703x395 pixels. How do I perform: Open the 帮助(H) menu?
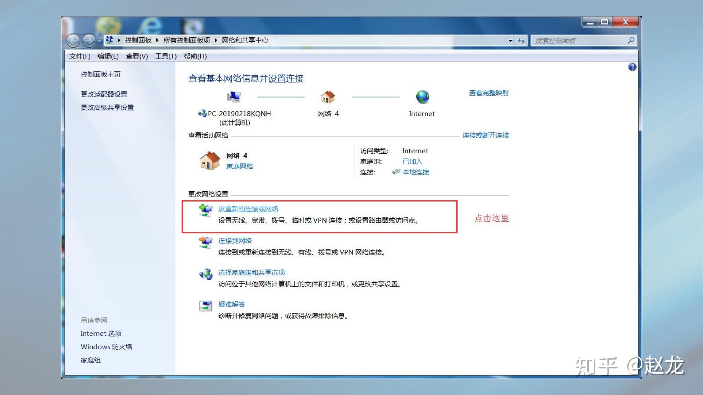[x=195, y=56]
